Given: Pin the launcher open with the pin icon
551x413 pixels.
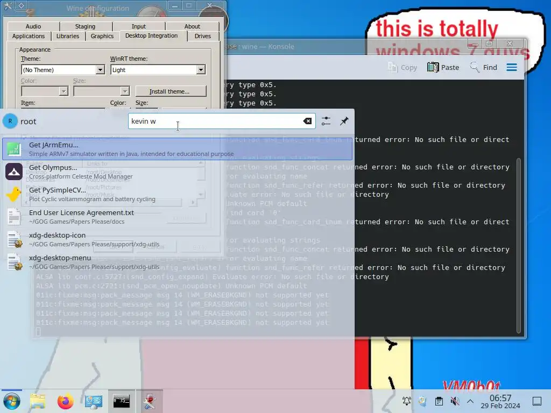Looking at the screenshot, I should [344, 121].
